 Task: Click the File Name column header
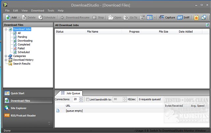[104, 32]
